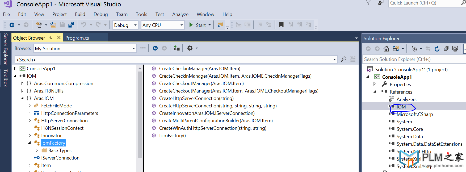
Task: Collapse the Aras.IOM namespace
Action: coord(22,98)
